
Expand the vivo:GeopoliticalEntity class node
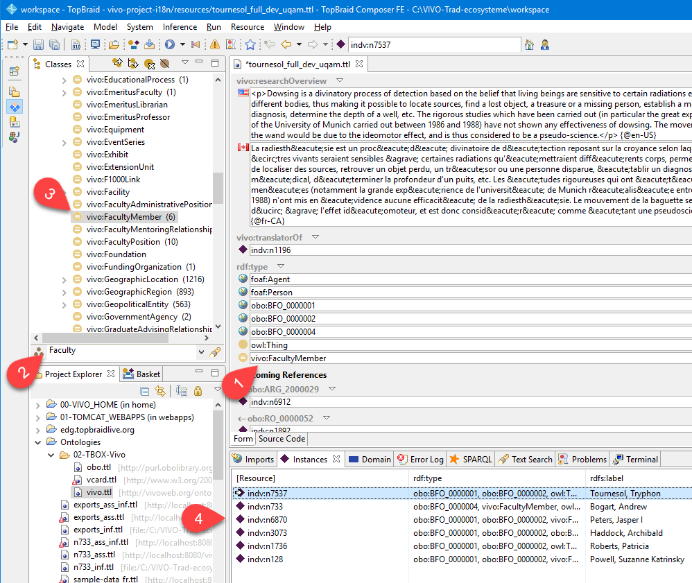[64, 305]
